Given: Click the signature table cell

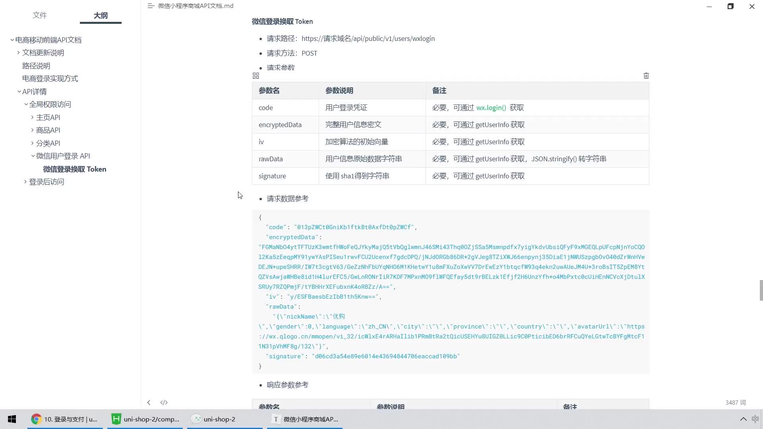Looking at the screenshot, I should coord(285,176).
